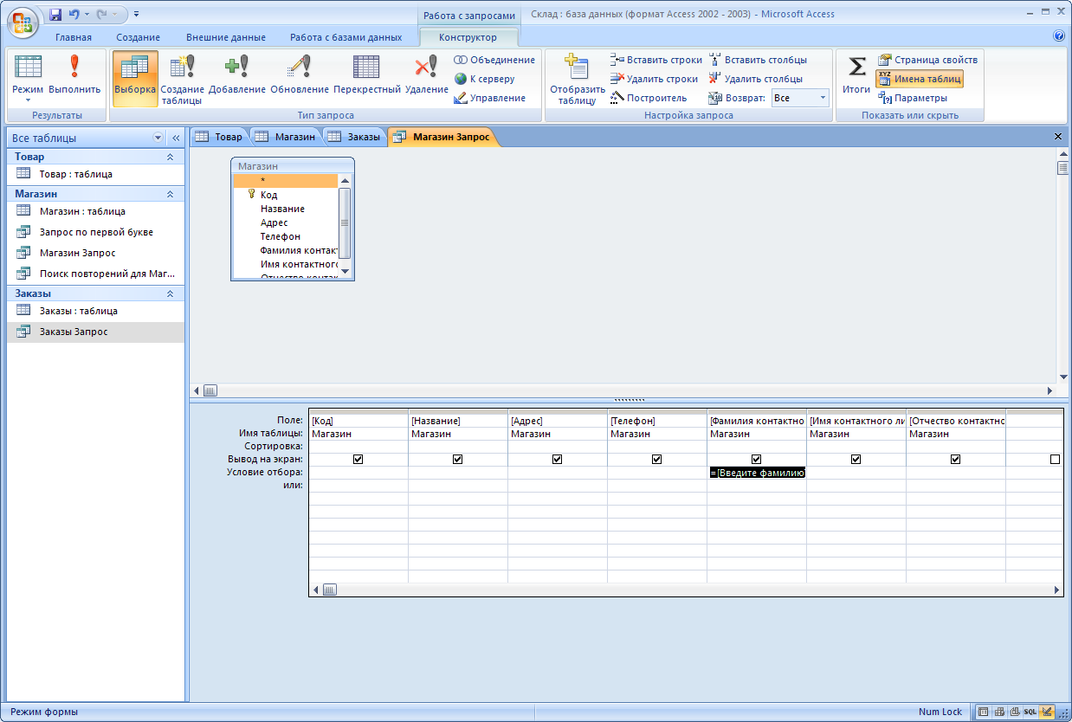Uncheck Вывод на экран for Код
Viewport: 1072px width, 722px height.
[x=358, y=460]
